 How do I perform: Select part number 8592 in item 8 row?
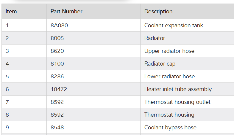click(x=57, y=115)
